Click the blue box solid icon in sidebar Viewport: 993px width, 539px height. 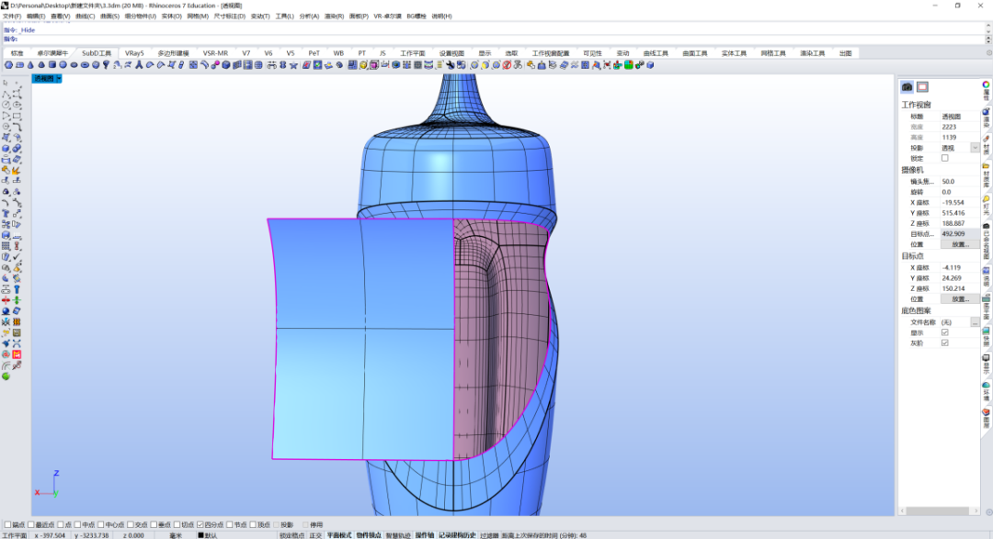pyautogui.click(x=6, y=149)
